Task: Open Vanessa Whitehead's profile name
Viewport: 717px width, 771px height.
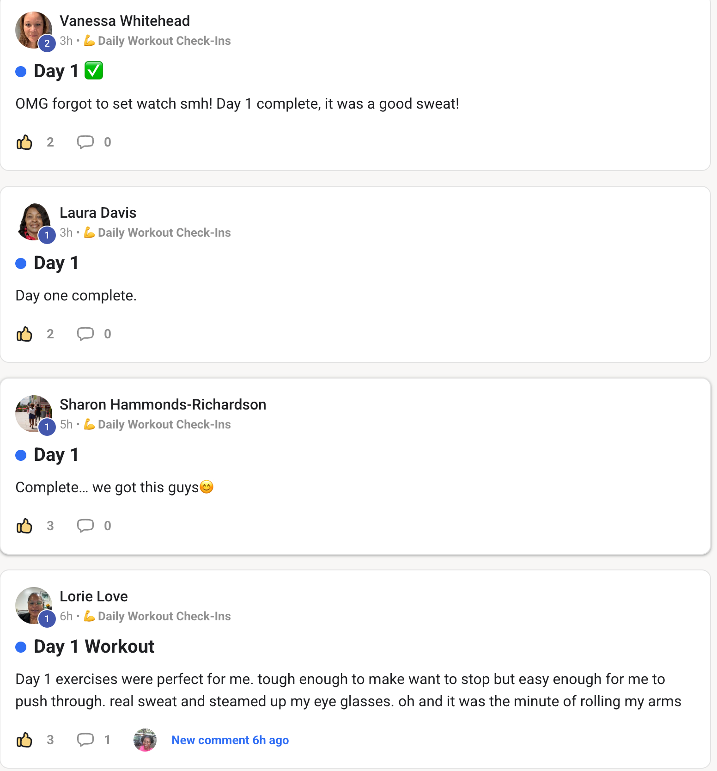Action: 125,21
